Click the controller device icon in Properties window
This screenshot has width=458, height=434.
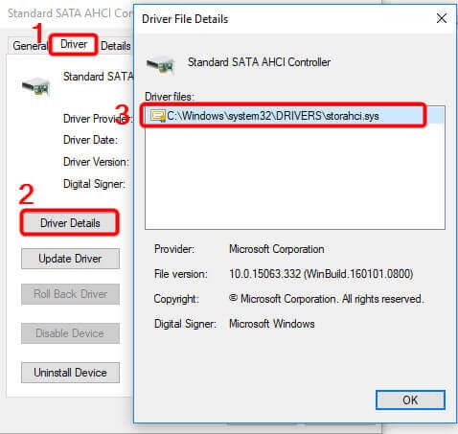tap(36, 86)
